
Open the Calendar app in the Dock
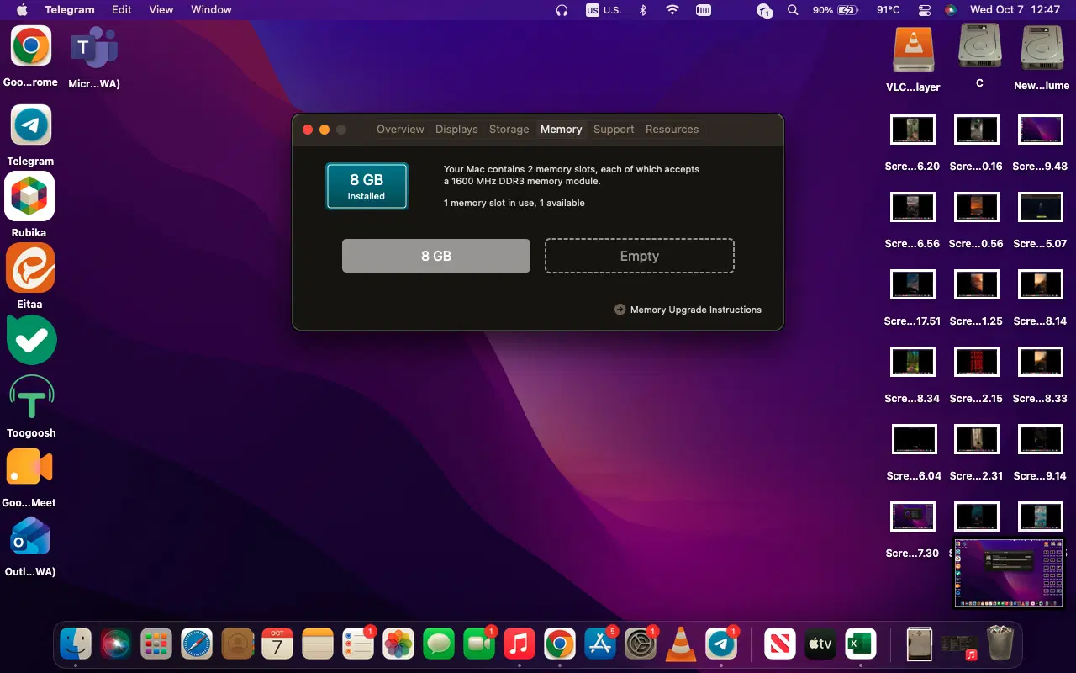pyautogui.click(x=277, y=644)
